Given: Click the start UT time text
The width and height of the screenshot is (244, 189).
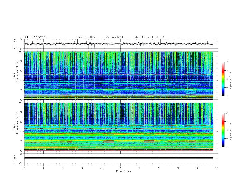Looking at the screenshot, I should [x=149, y=37].
